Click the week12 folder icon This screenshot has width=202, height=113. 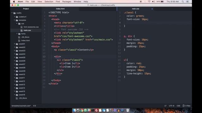(17, 81)
